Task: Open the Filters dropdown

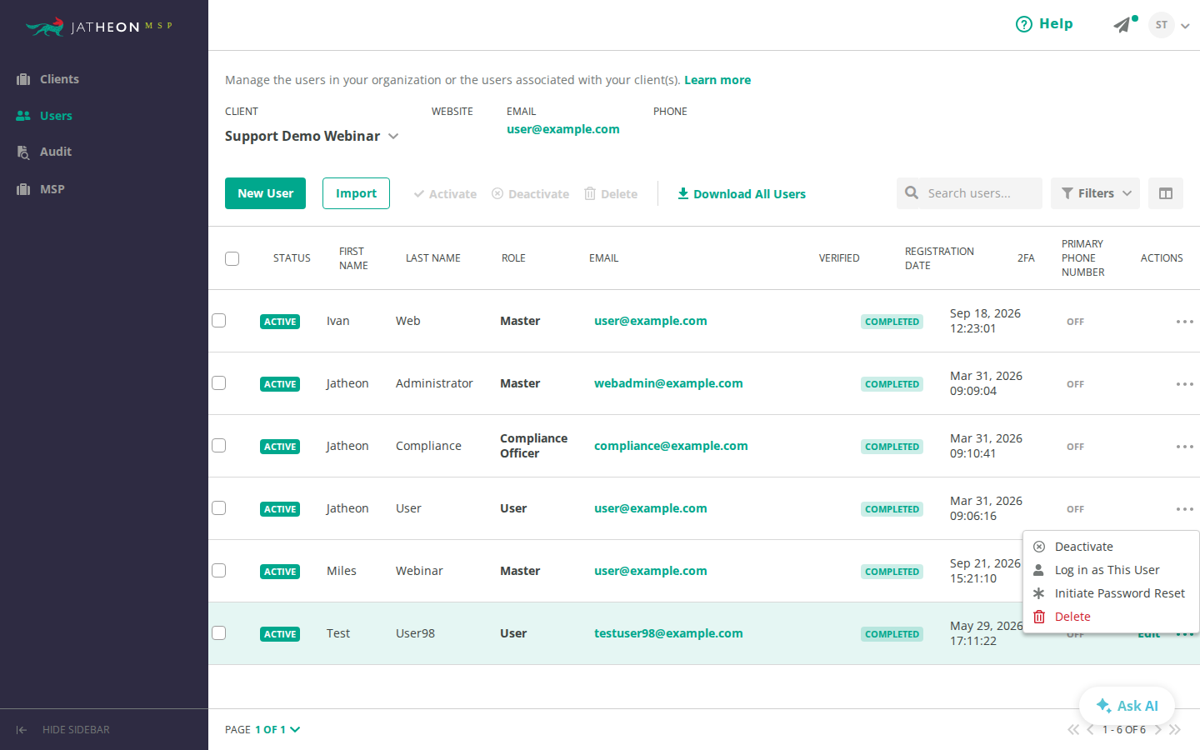Action: [1095, 193]
